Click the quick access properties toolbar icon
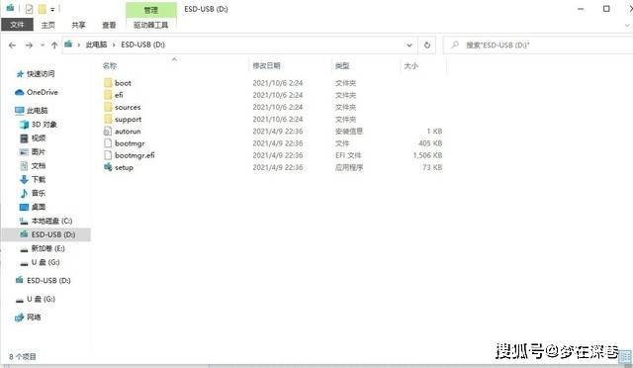The height and width of the screenshot is (368, 633). [x=29, y=9]
